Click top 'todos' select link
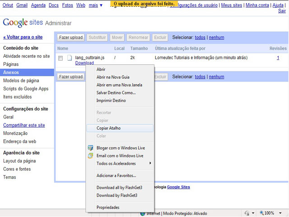This screenshot has height=217, width=289. [200, 38]
